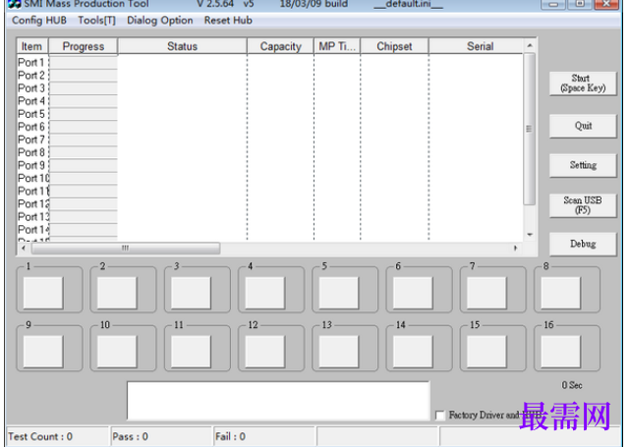Click port slot 4 box
Viewport: 629px width, 447px height.
264,293
